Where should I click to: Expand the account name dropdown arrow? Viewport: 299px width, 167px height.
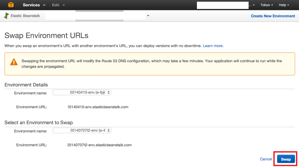tap(254, 5)
